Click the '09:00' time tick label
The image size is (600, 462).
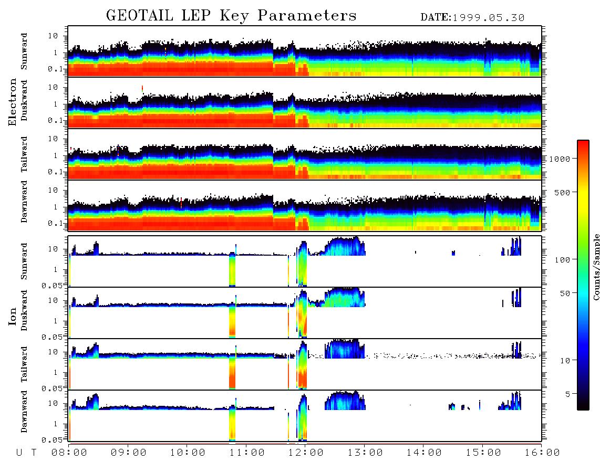[129, 453]
